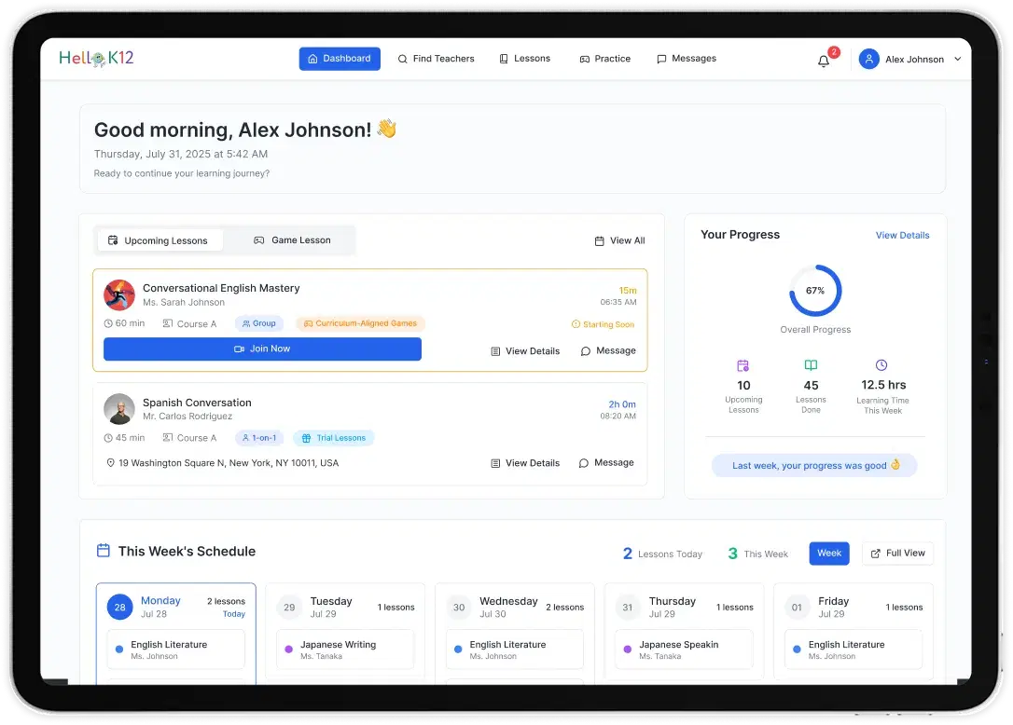Image resolution: width=1013 pixels, height=725 pixels.
Task: Click the 'Last week, your progress was good' banner
Action: (x=814, y=465)
